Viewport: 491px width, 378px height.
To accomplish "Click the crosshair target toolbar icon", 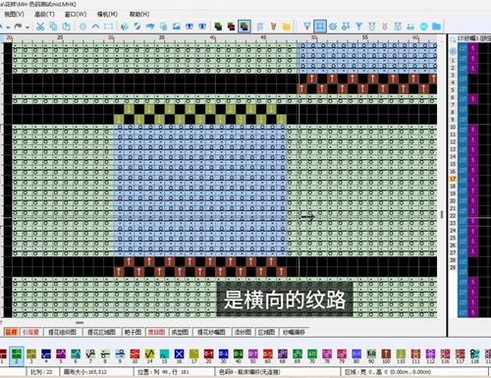I will [82, 27].
